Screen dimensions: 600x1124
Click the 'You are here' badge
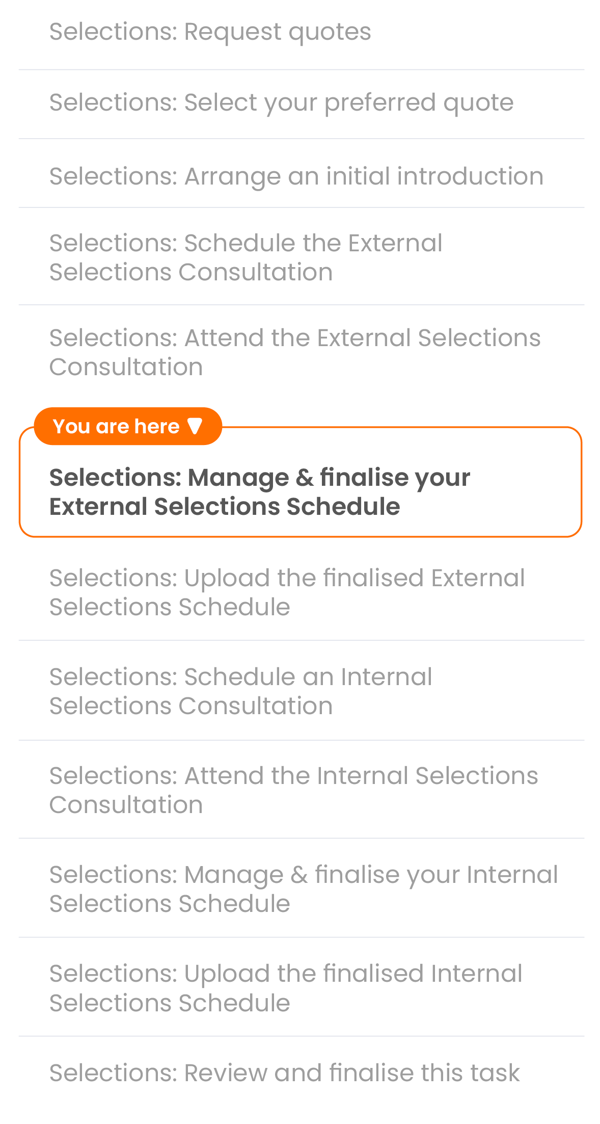127,426
